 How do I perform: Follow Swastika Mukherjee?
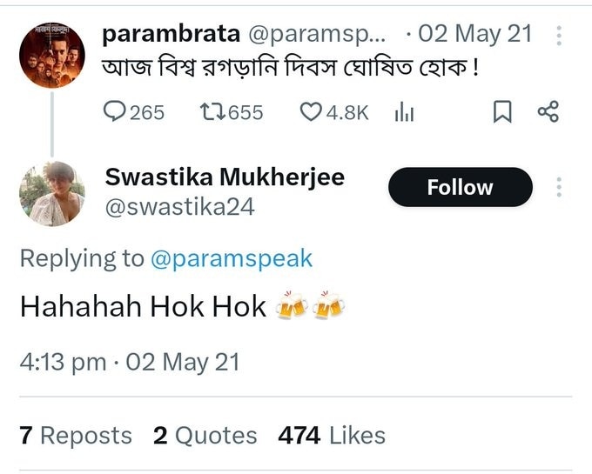(461, 187)
